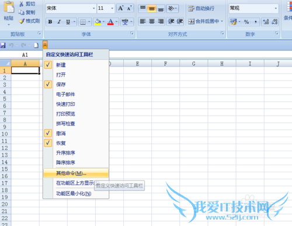Toggle Italic formatting

click(59, 22)
